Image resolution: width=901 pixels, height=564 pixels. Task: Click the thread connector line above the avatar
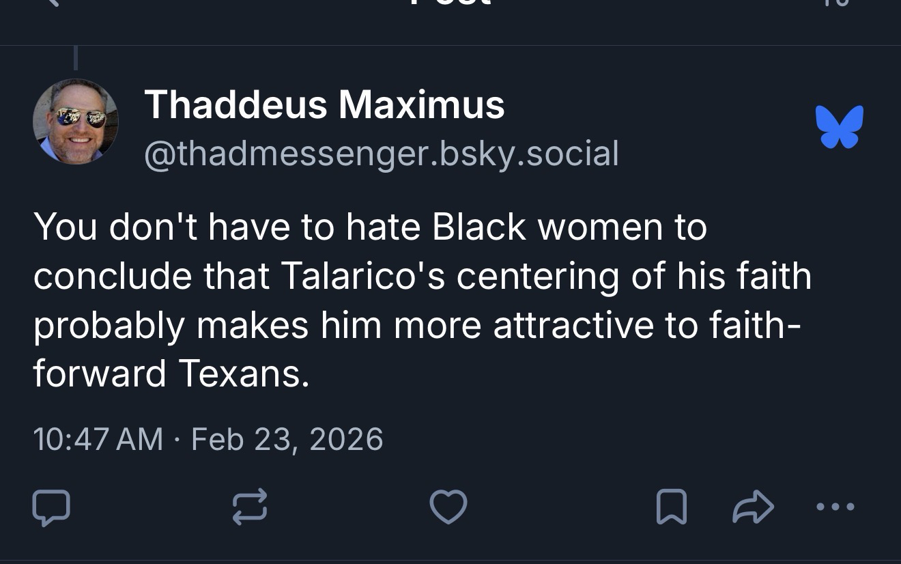coord(76,57)
